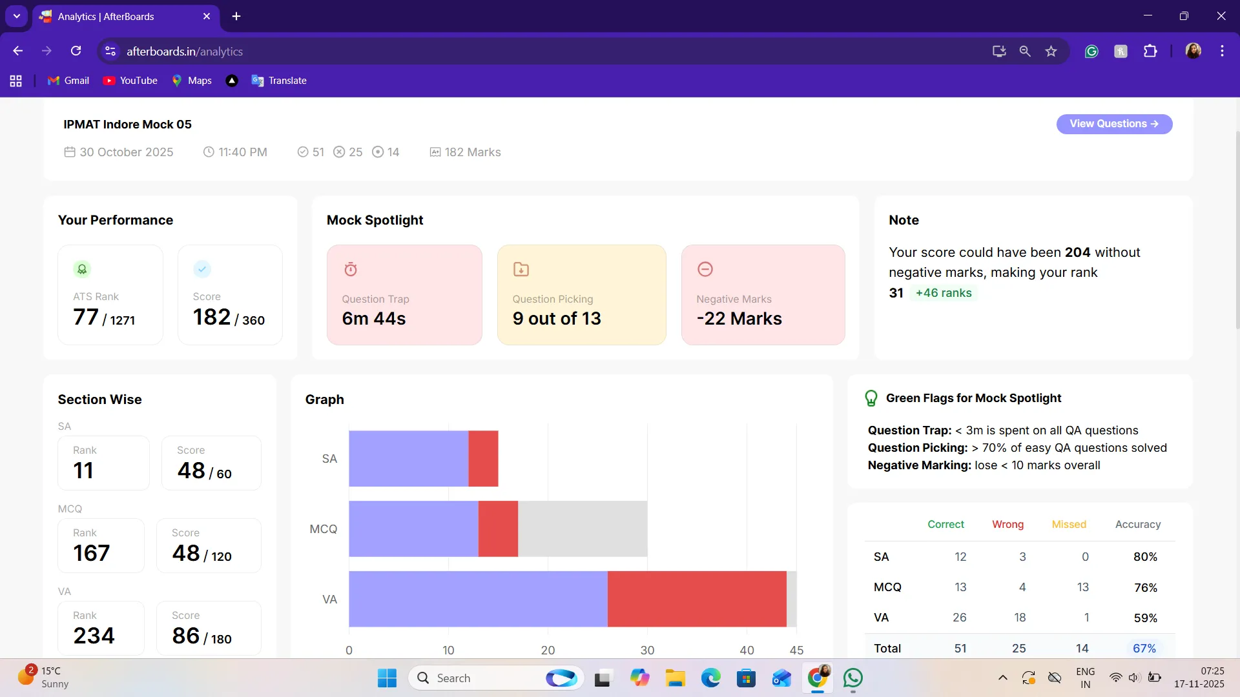Screen dimensions: 1240x697
Task: Click the VA red wrong-answers bar
Action: pos(697,599)
